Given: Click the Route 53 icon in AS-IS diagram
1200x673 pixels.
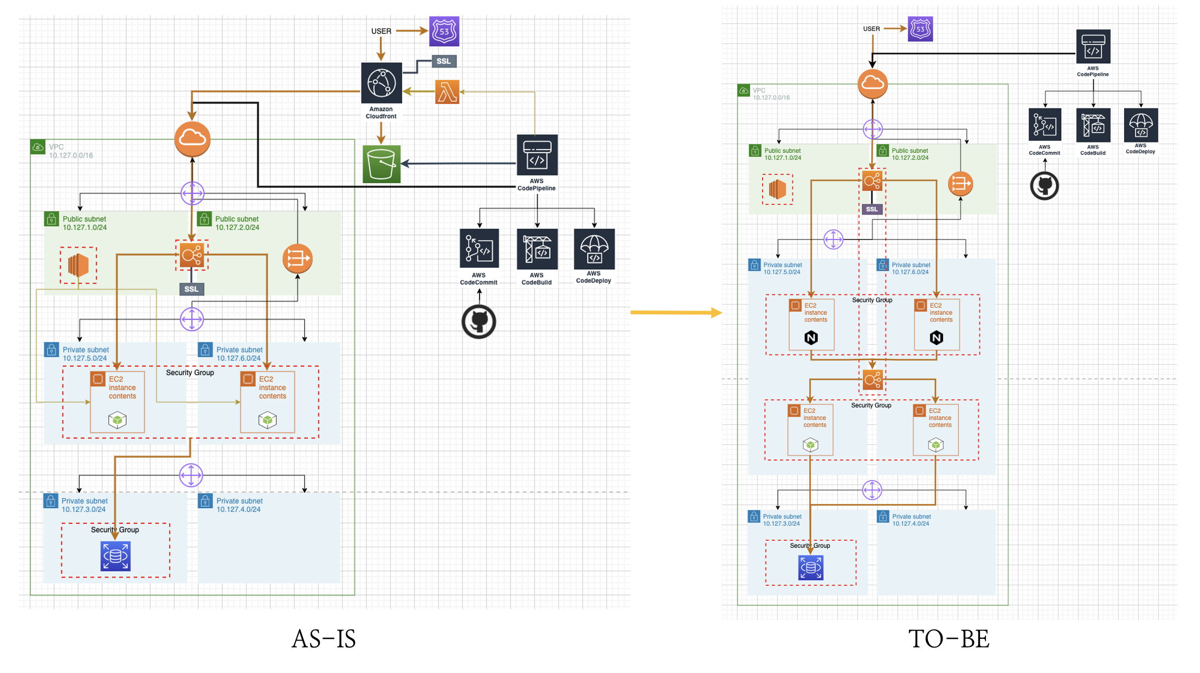Looking at the screenshot, I should [444, 31].
